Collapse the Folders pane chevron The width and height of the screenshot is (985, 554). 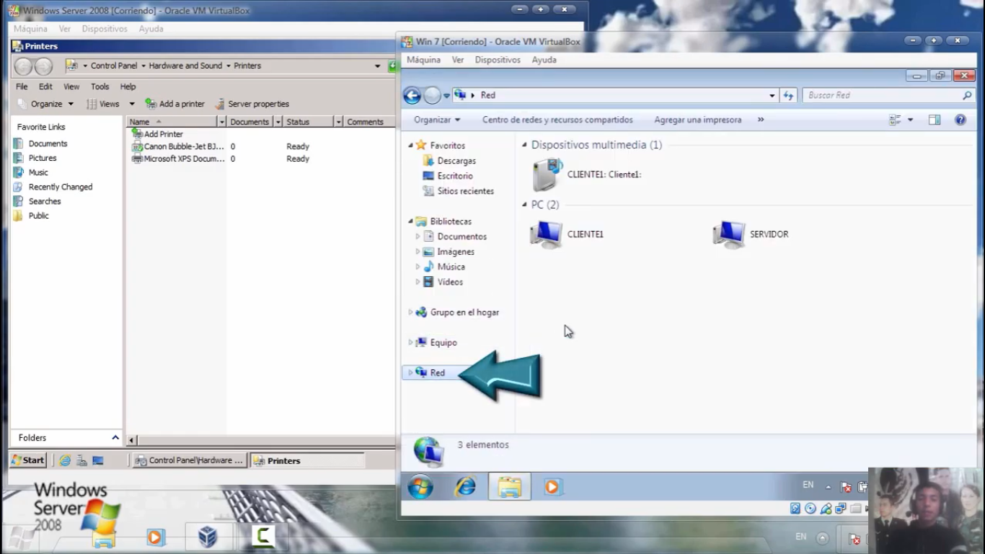coord(115,438)
